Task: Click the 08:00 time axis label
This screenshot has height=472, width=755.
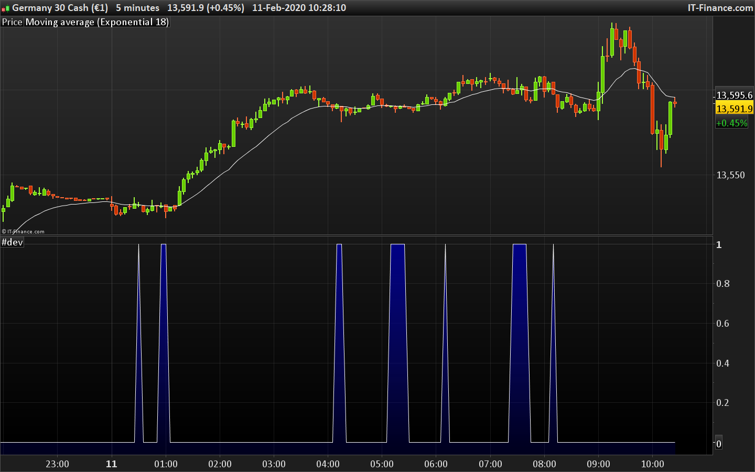Action: (544, 464)
